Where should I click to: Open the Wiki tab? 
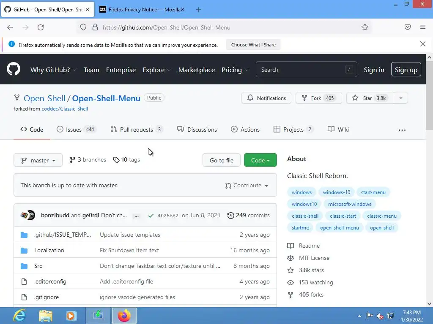tap(338, 130)
